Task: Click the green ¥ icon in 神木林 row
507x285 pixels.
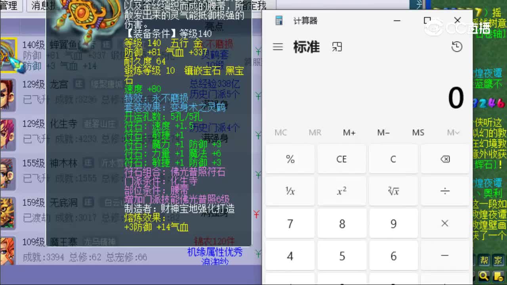Action: 258,175
